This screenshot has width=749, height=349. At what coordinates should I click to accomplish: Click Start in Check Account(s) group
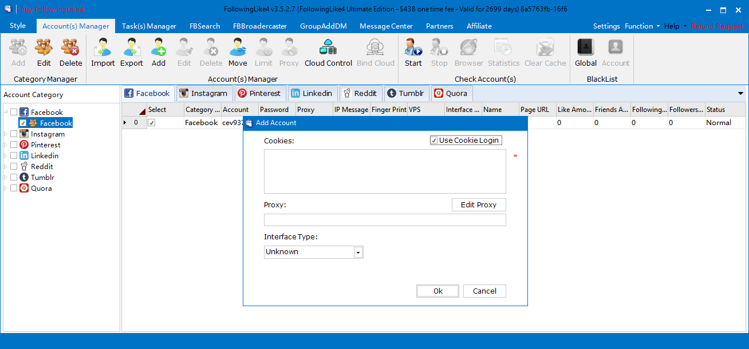pyautogui.click(x=413, y=53)
